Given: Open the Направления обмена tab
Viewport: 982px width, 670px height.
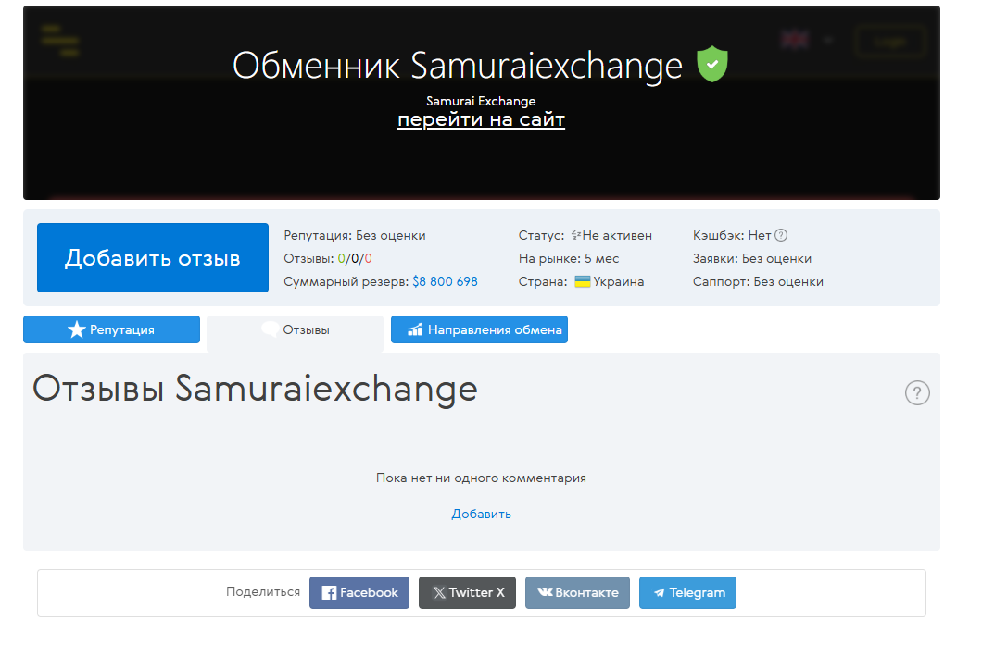Looking at the screenshot, I should 479,329.
